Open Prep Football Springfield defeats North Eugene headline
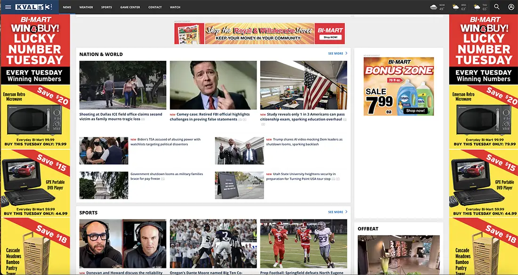Image resolution: width=518 pixels, height=275 pixels. click(301, 273)
